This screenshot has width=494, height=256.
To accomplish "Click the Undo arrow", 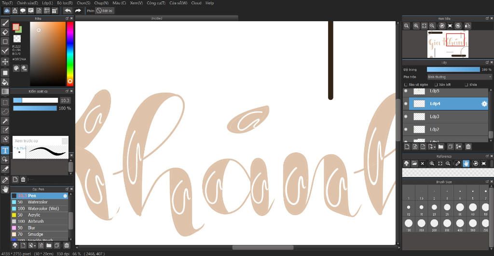I will click(x=68, y=11).
